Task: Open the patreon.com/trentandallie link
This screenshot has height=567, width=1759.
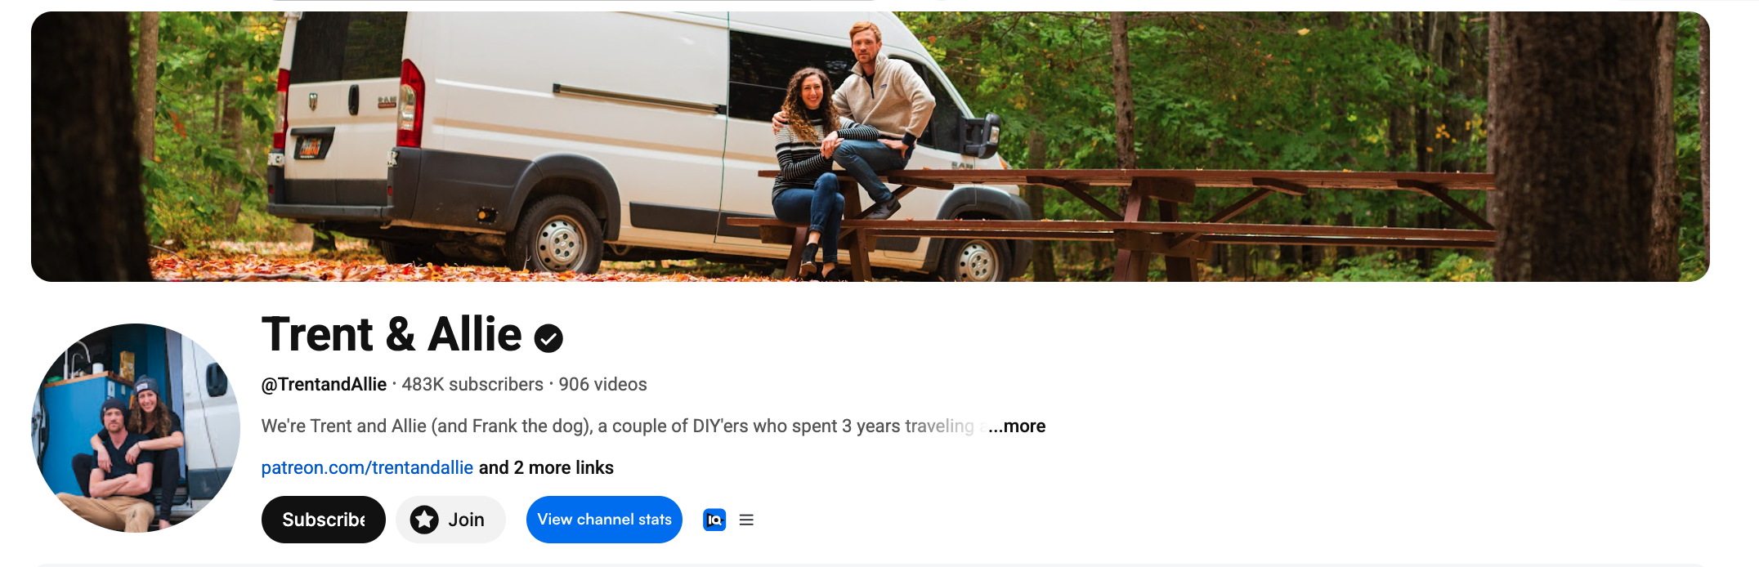Action: click(367, 467)
